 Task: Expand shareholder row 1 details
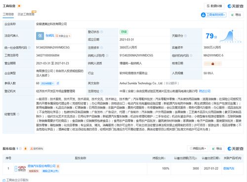pyautogui.click(x=16, y=169)
